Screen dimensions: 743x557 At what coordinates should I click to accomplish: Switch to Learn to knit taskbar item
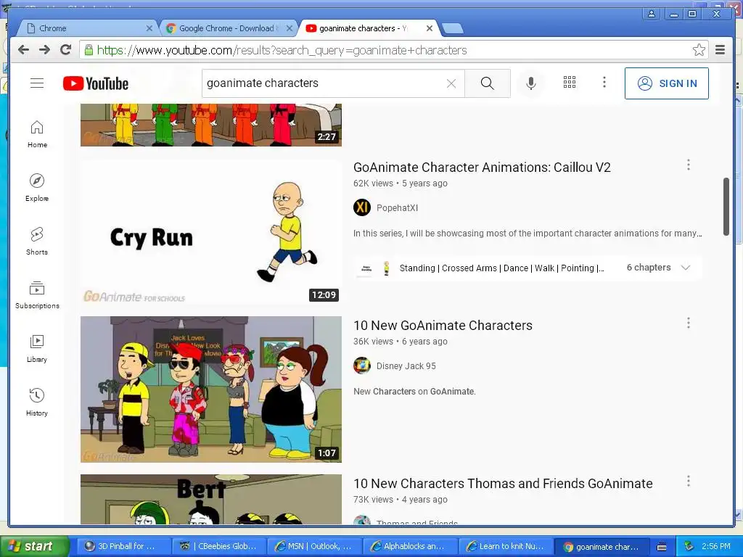coord(506,546)
